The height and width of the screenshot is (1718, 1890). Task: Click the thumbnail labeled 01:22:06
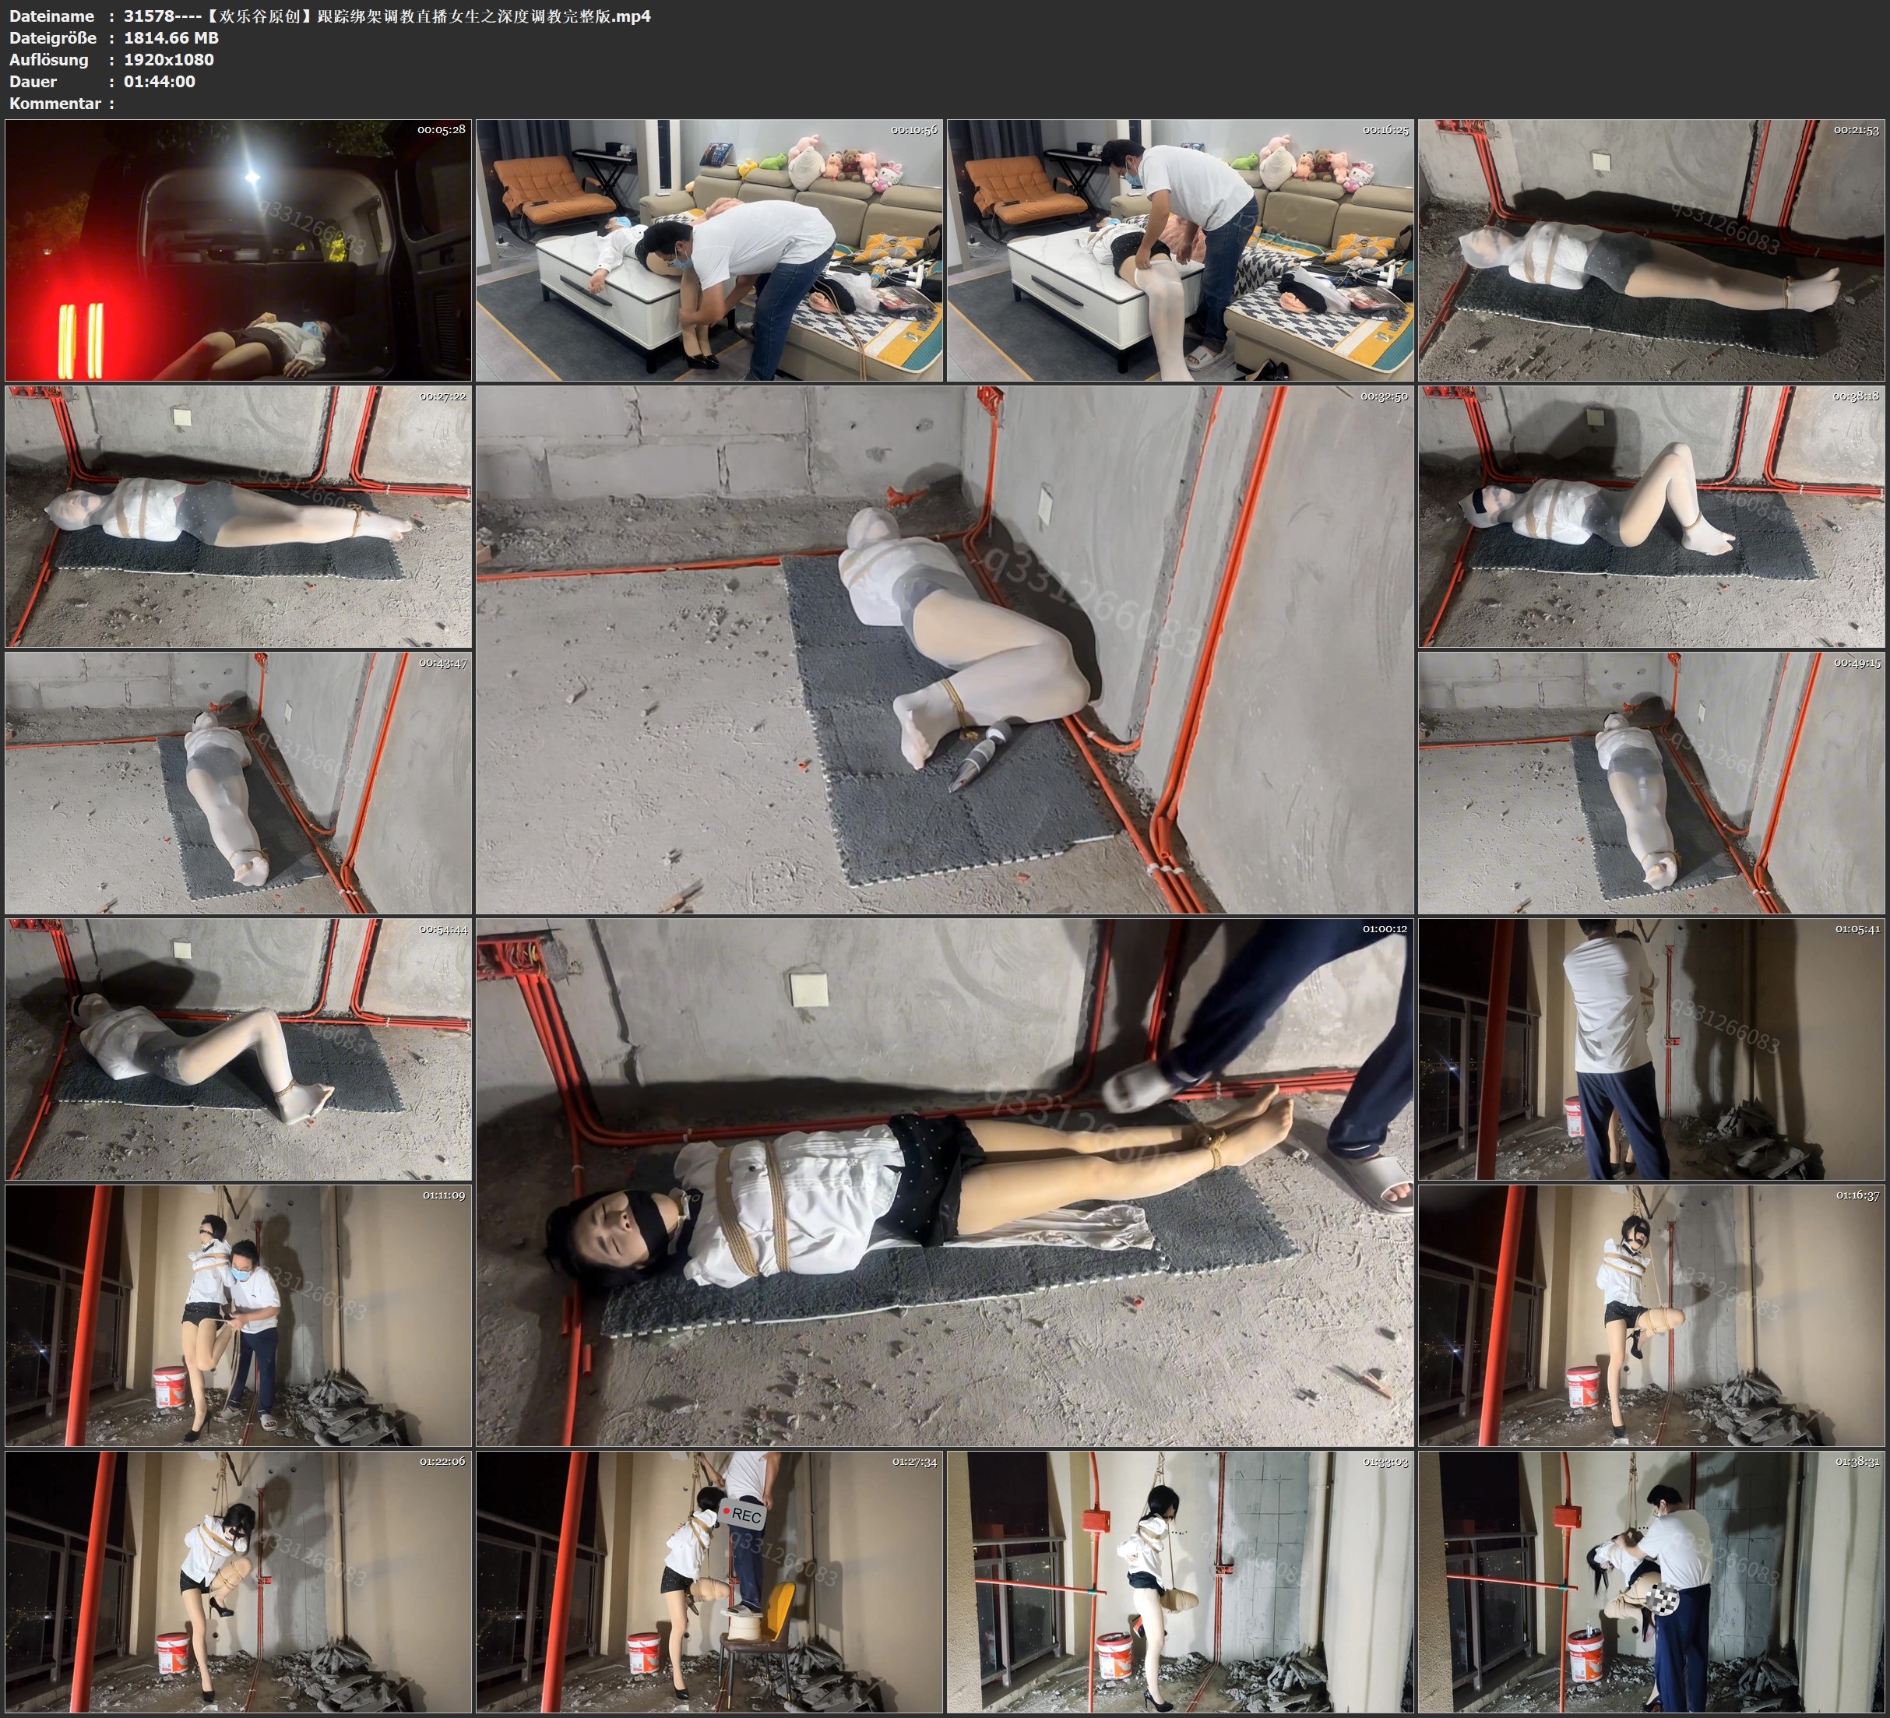pyautogui.click(x=238, y=1581)
